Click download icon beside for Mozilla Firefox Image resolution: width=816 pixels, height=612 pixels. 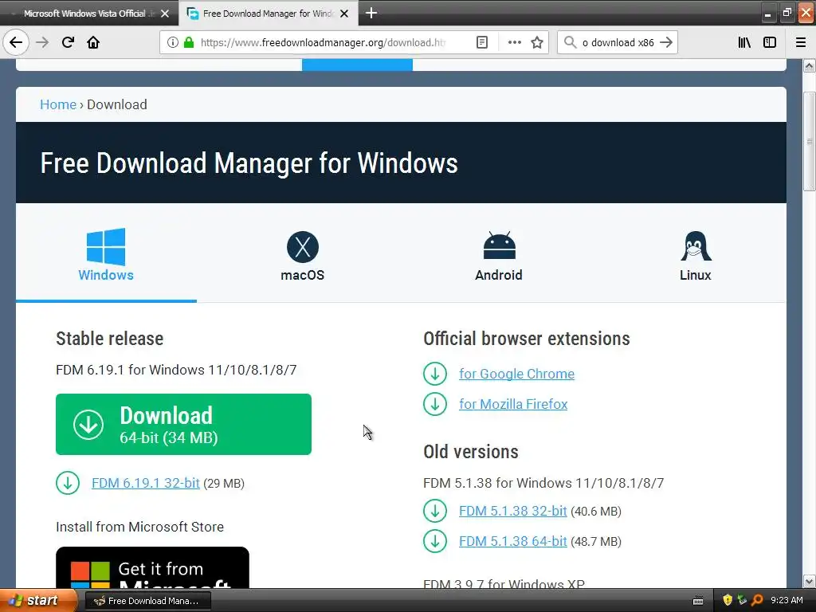pos(435,404)
